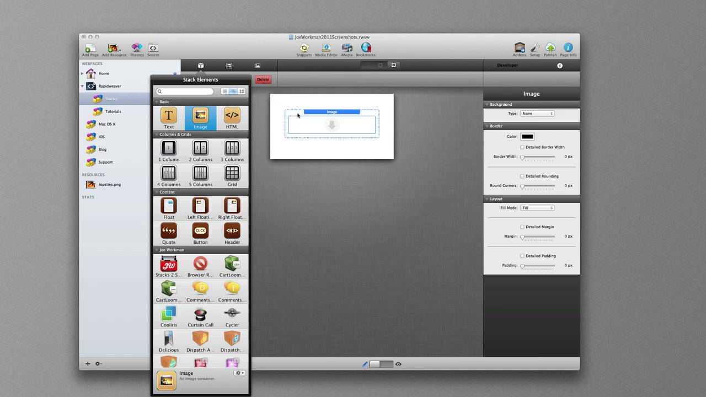Select the Button stack element
Viewport: 706px width, 397px height.
200,233
